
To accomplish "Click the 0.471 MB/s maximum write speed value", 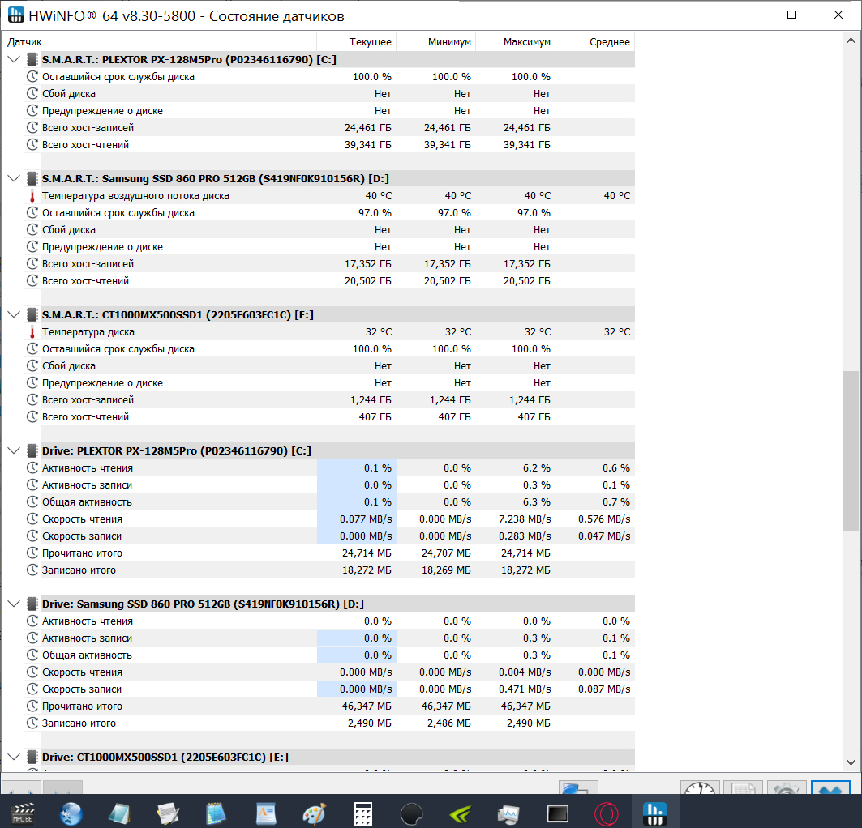I will click(525, 689).
